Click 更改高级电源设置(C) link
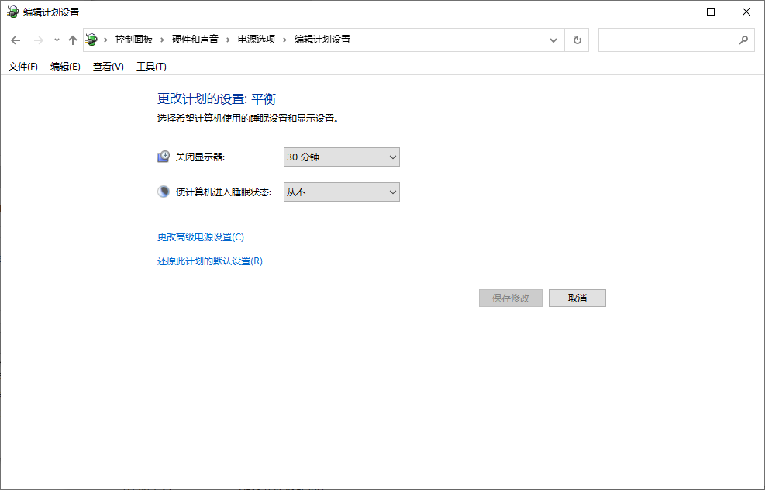 [201, 237]
